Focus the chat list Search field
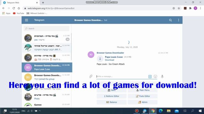The width and height of the screenshot is (204, 114). (47, 28)
